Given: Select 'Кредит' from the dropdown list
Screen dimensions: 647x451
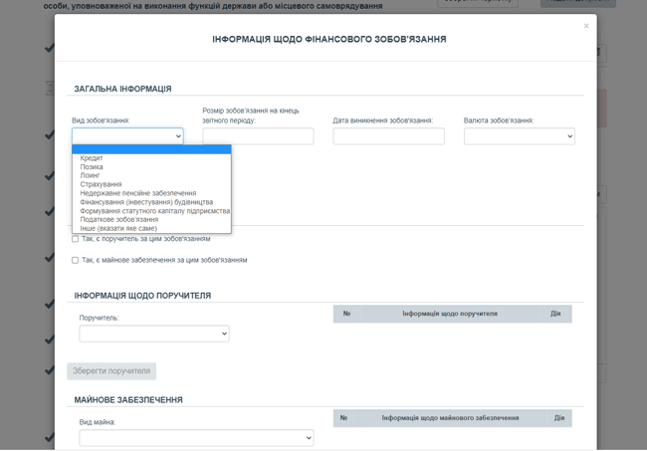Looking at the screenshot, I should click(x=92, y=158).
